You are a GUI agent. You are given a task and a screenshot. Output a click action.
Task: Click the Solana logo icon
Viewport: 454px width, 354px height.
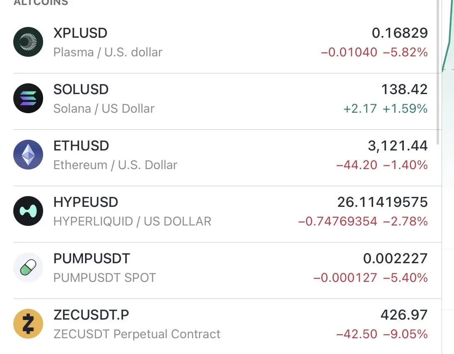point(28,98)
